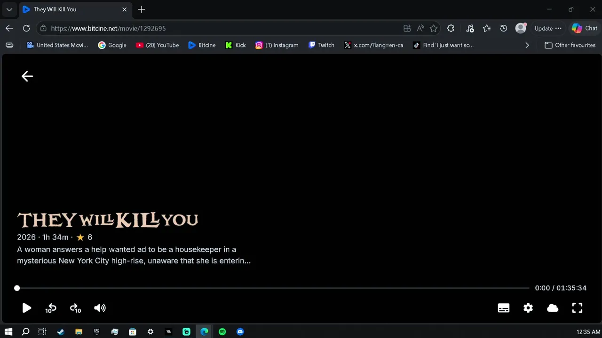The width and height of the screenshot is (602, 338).
Task: Jump to the middle of the timeline bar
Action: pos(273,288)
